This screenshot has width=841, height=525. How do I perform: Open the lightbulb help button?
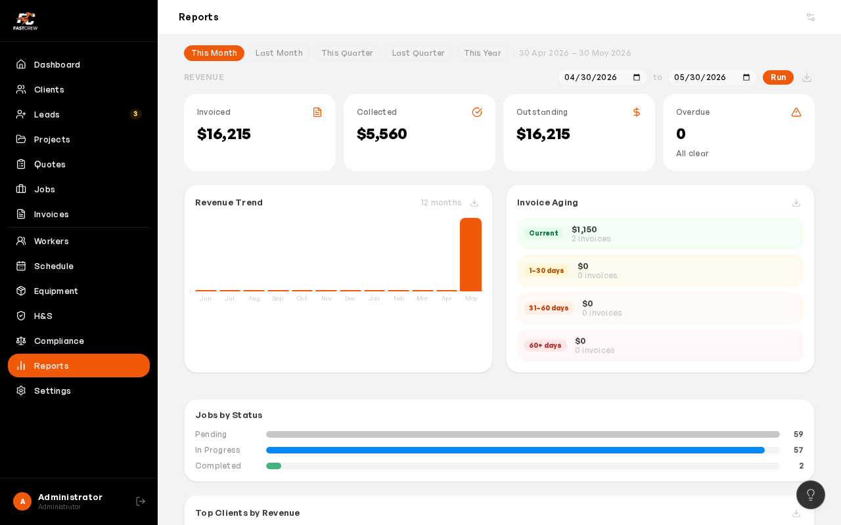(811, 495)
